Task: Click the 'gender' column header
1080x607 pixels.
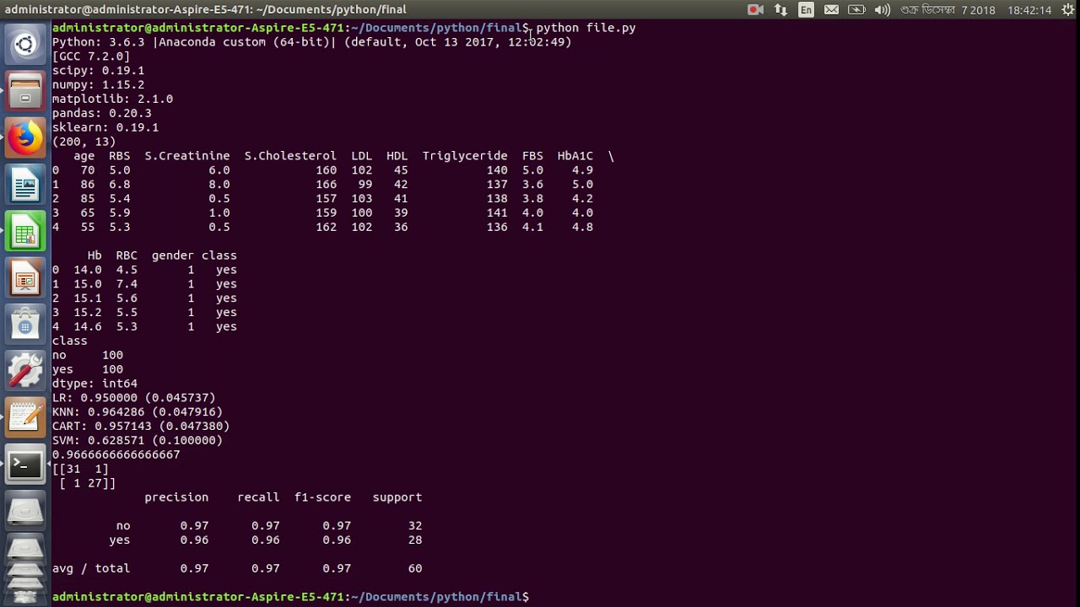Action: tap(173, 255)
